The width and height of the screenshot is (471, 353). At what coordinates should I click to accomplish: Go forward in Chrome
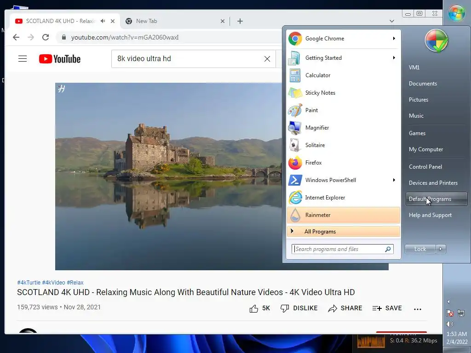tap(31, 37)
